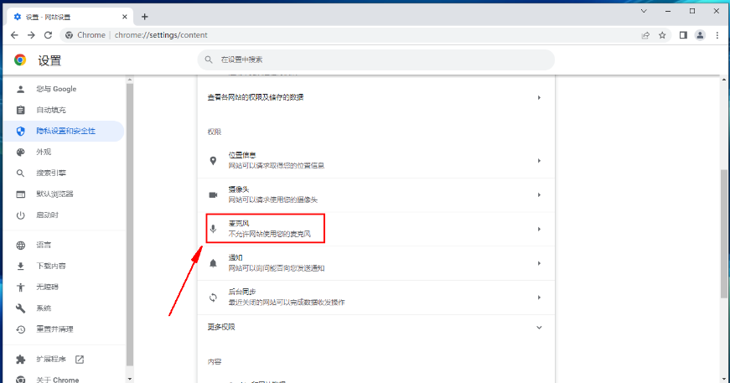Viewport: 730px width, 383px height.
Task: Open 语言 in sidebar
Action: click(x=64, y=245)
